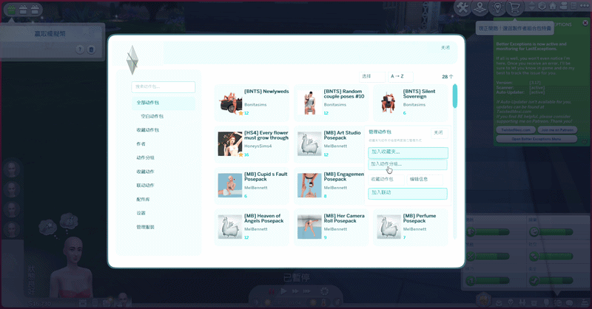The image size is (592, 309).
Task: Click the ultra speed triple-arrow button
Action: pos(307,291)
